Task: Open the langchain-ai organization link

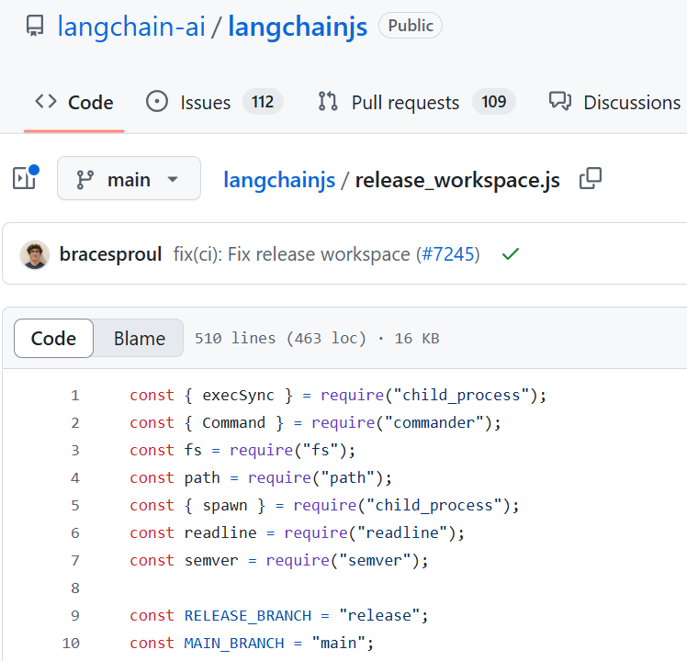Action: tap(131, 27)
